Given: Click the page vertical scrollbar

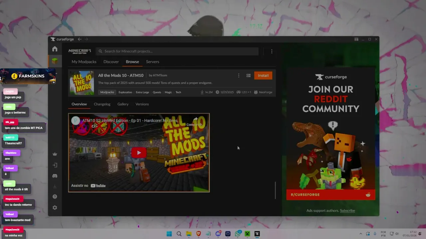Looking at the screenshot, I should point(275,191).
